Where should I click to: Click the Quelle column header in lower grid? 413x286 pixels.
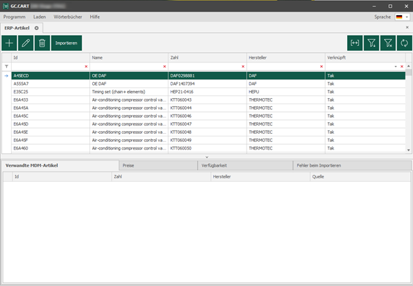[360, 177]
